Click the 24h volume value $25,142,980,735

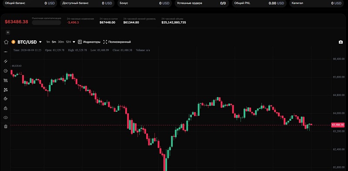(174, 23)
